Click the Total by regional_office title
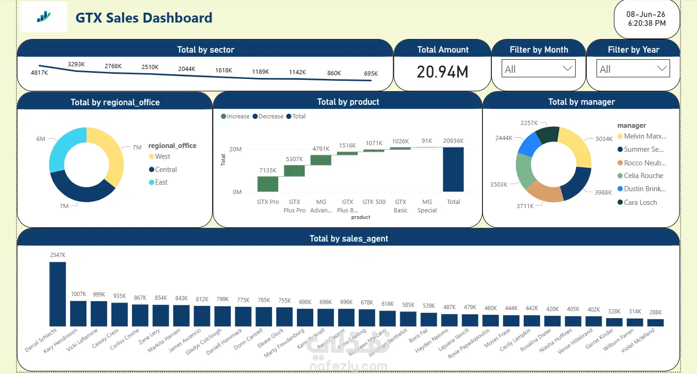 pyautogui.click(x=115, y=102)
